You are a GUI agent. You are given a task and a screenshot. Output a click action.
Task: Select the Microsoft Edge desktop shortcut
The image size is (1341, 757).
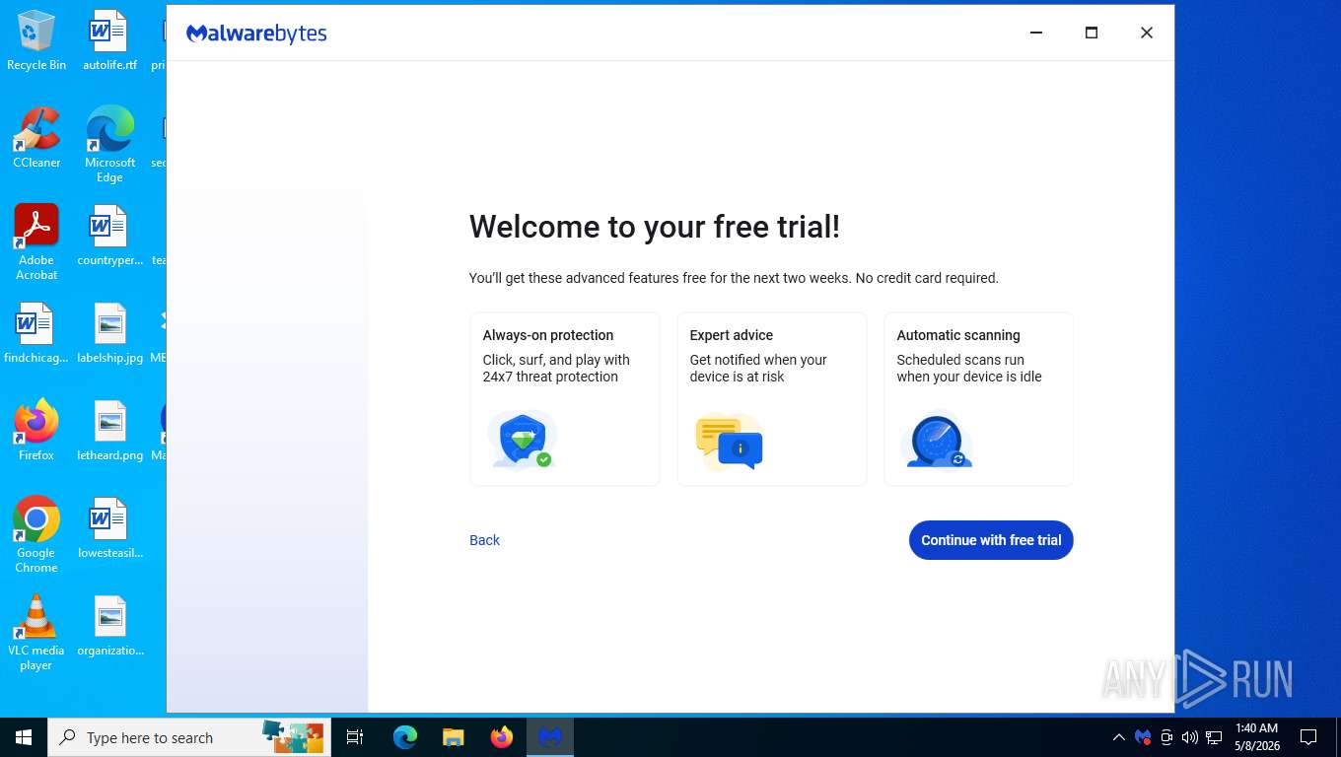(x=109, y=145)
